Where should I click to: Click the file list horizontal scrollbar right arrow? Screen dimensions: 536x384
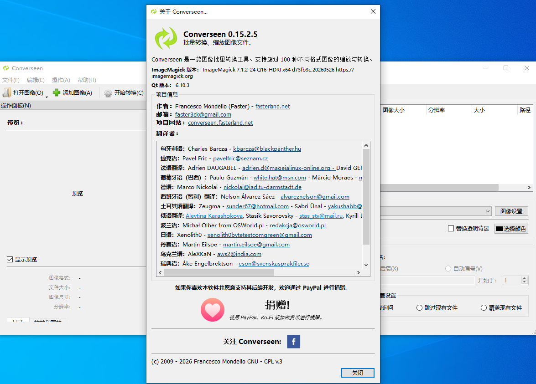529,187
